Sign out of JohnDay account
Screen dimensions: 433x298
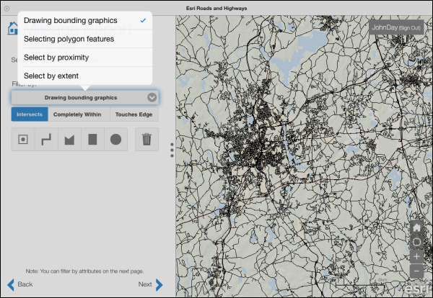(411, 27)
